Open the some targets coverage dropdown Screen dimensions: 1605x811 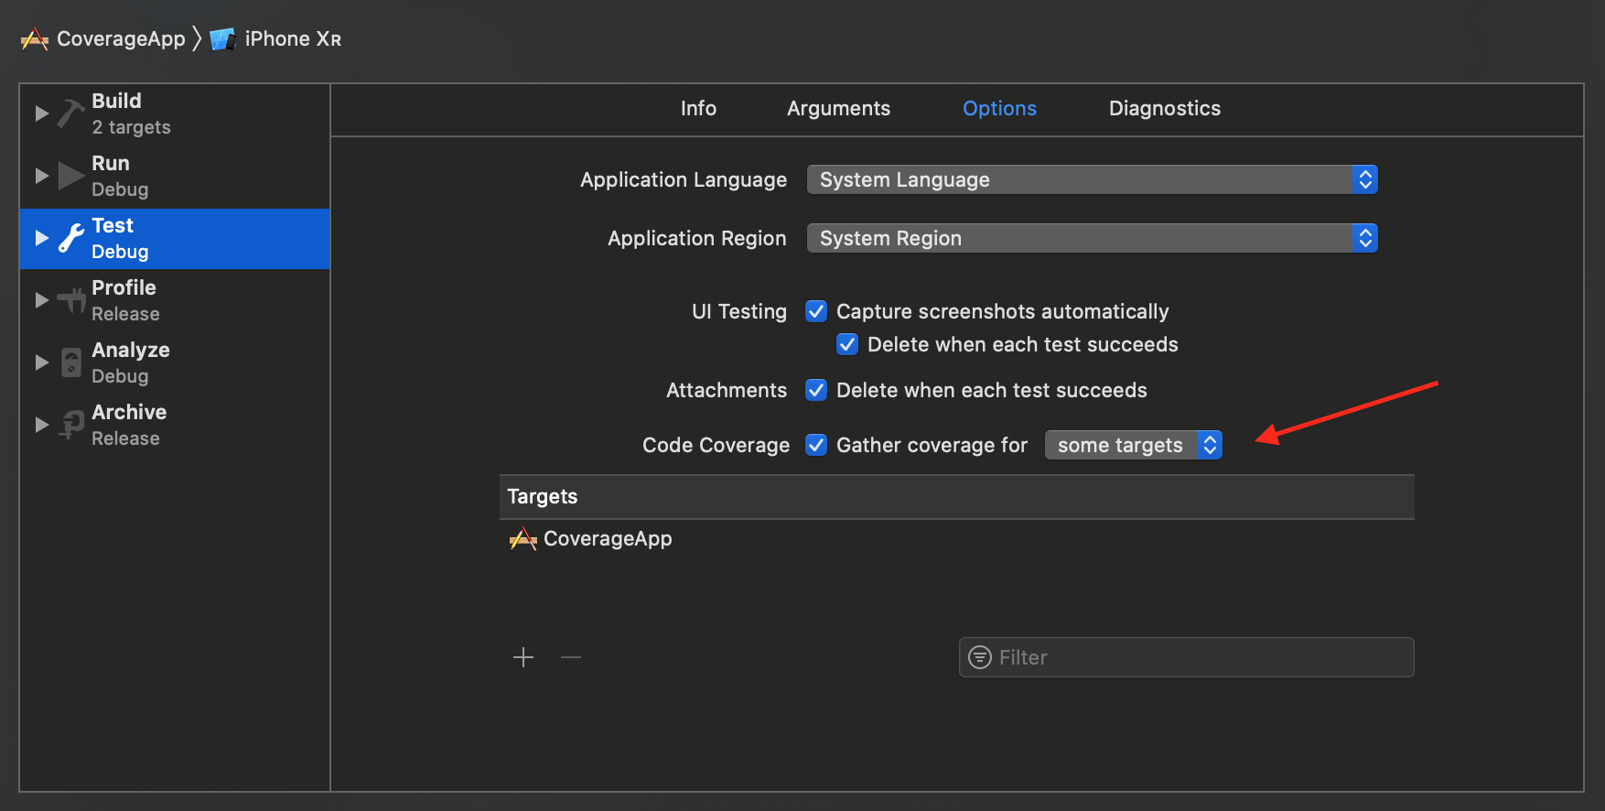(1133, 445)
